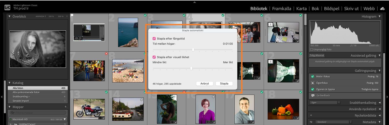The height and width of the screenshot is (125, 389).
Task: Click the red rejected flag on photo 7
Action: point(106,54)
